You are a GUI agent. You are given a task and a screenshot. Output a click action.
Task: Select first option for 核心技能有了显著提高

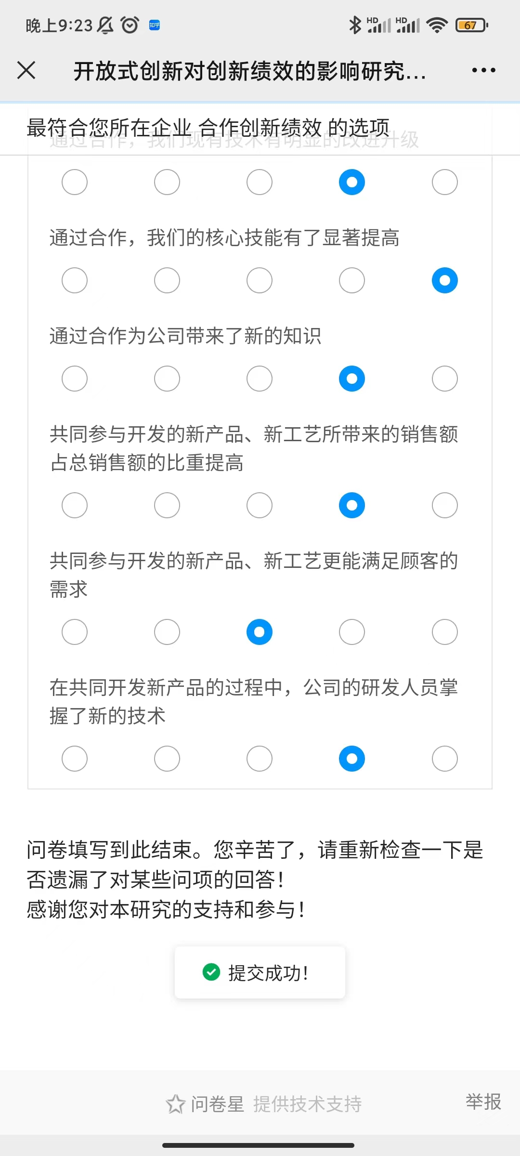point(75,280)
